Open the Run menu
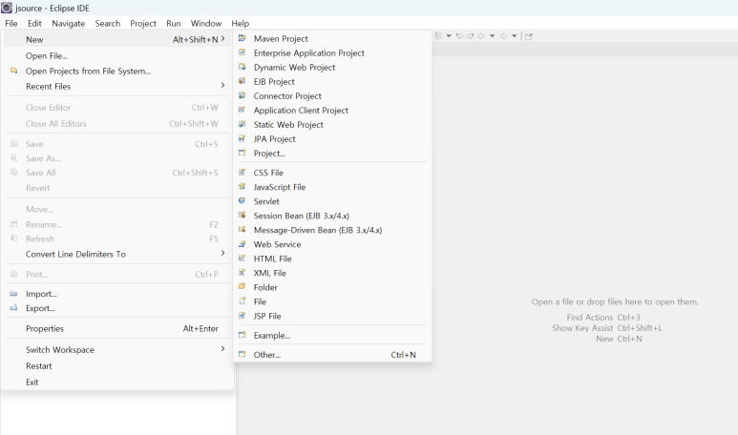Image resolution: width=738 pixels, height=435 pixels. [173, 24]
